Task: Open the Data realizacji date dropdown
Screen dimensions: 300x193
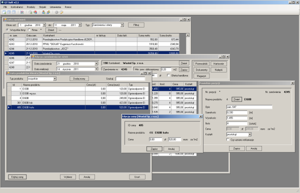Action: click(96, 69)
